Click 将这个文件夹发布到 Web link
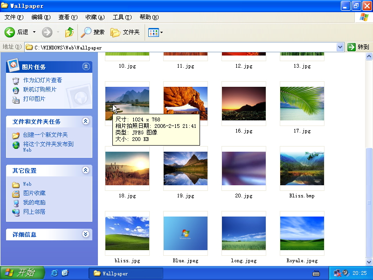The image size is (373, 280). [48, 147]
